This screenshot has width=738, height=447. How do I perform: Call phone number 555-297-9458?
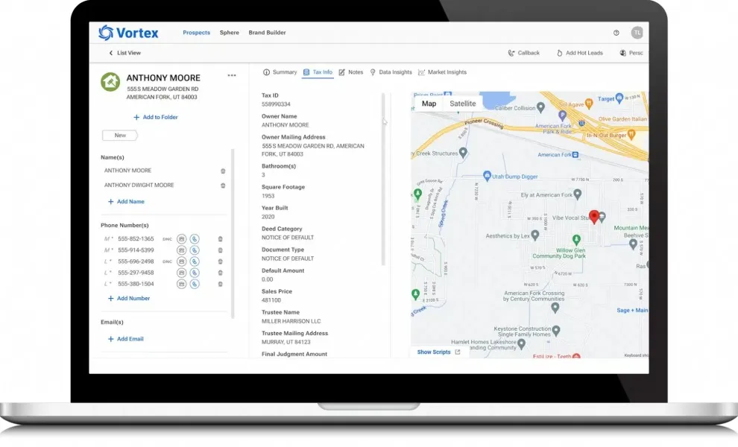(x=194, y=273)
